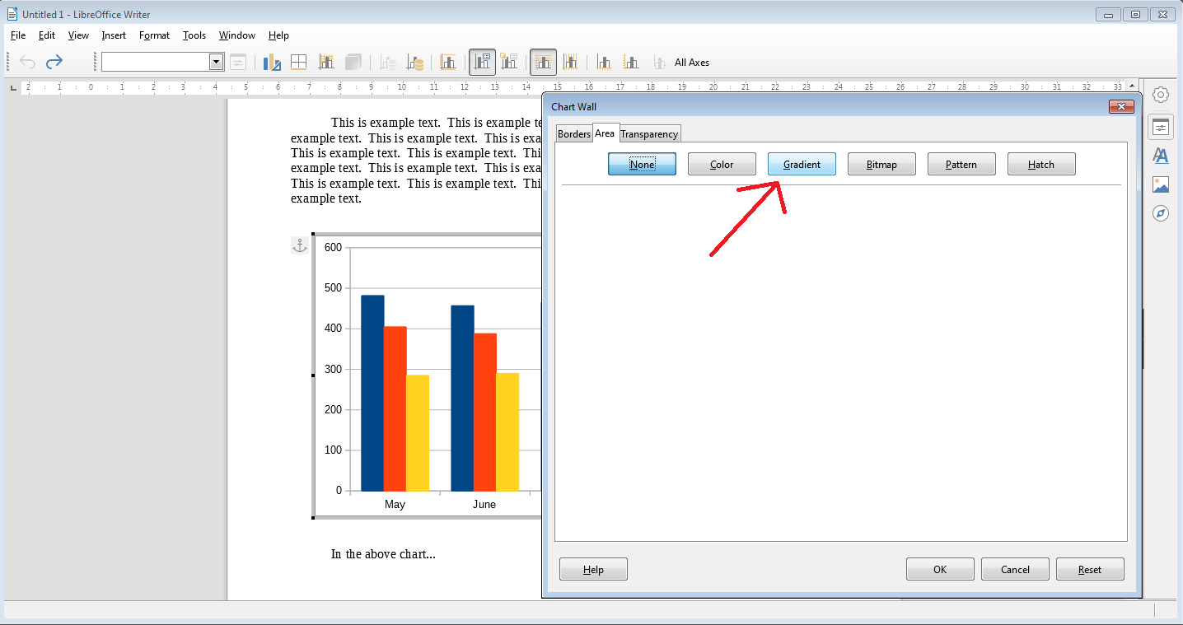Click the Chart Type icon
The width and height of the screenshot is (1183, 625).
tap(273, 62)
